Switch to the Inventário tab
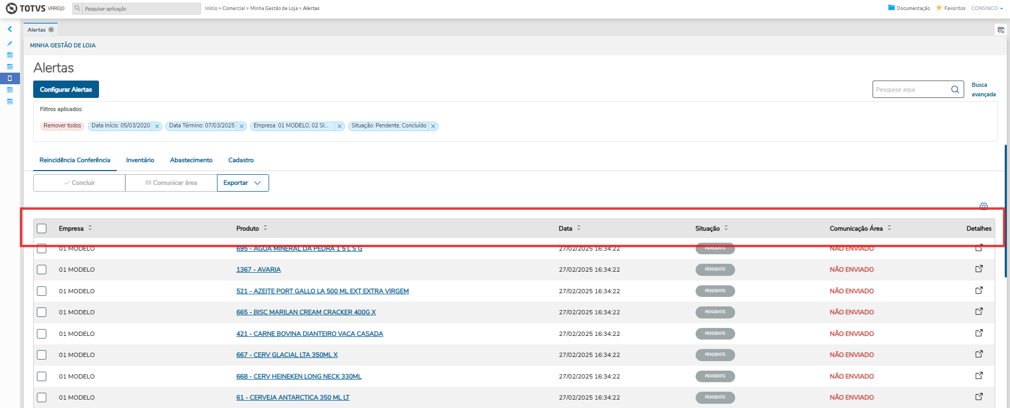 point(140,160)
